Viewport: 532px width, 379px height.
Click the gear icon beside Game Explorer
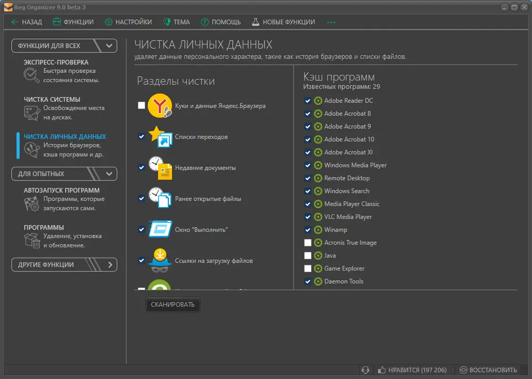[318, 269]
